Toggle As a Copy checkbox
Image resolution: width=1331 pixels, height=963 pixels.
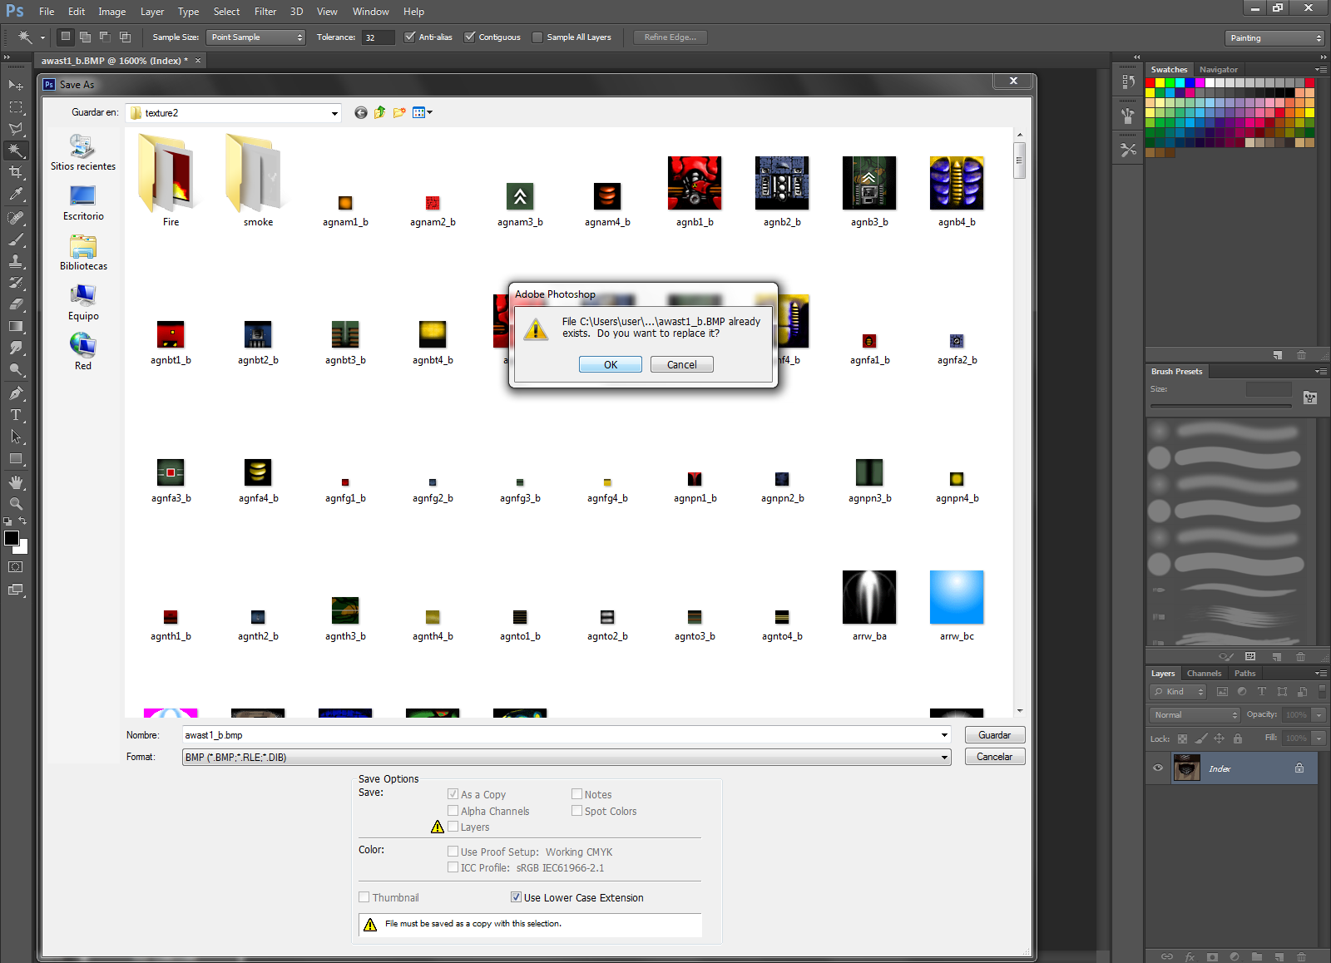(x=453, y=794)
